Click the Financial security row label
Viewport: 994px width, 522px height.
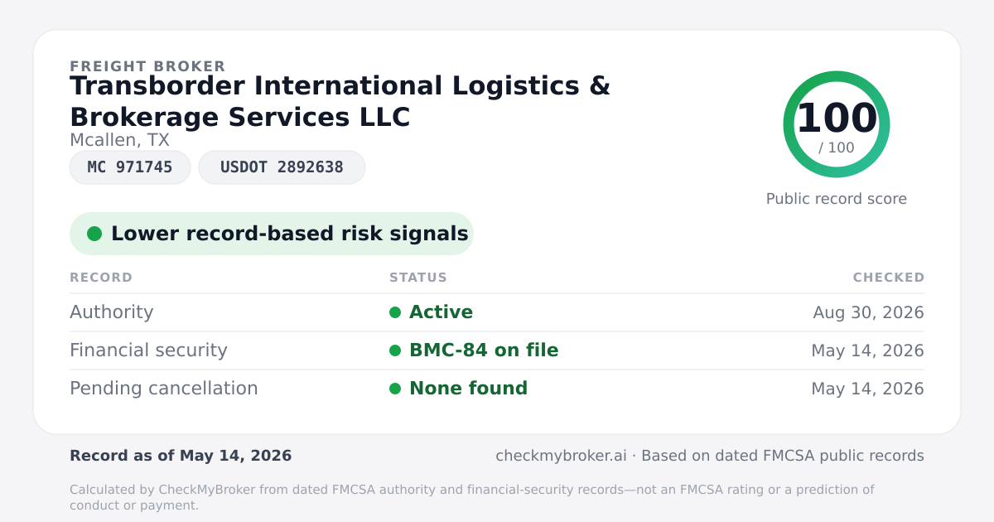(x=148, y=350)
